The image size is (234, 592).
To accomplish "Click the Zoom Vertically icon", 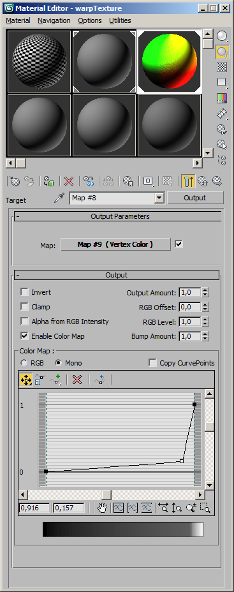I will (x=177, y=508).
